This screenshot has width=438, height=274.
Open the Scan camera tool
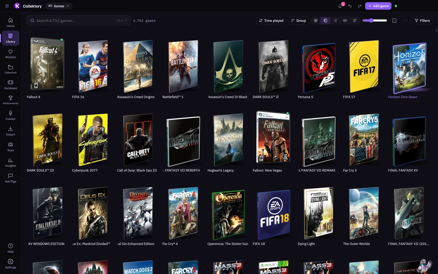coord(10,147)
